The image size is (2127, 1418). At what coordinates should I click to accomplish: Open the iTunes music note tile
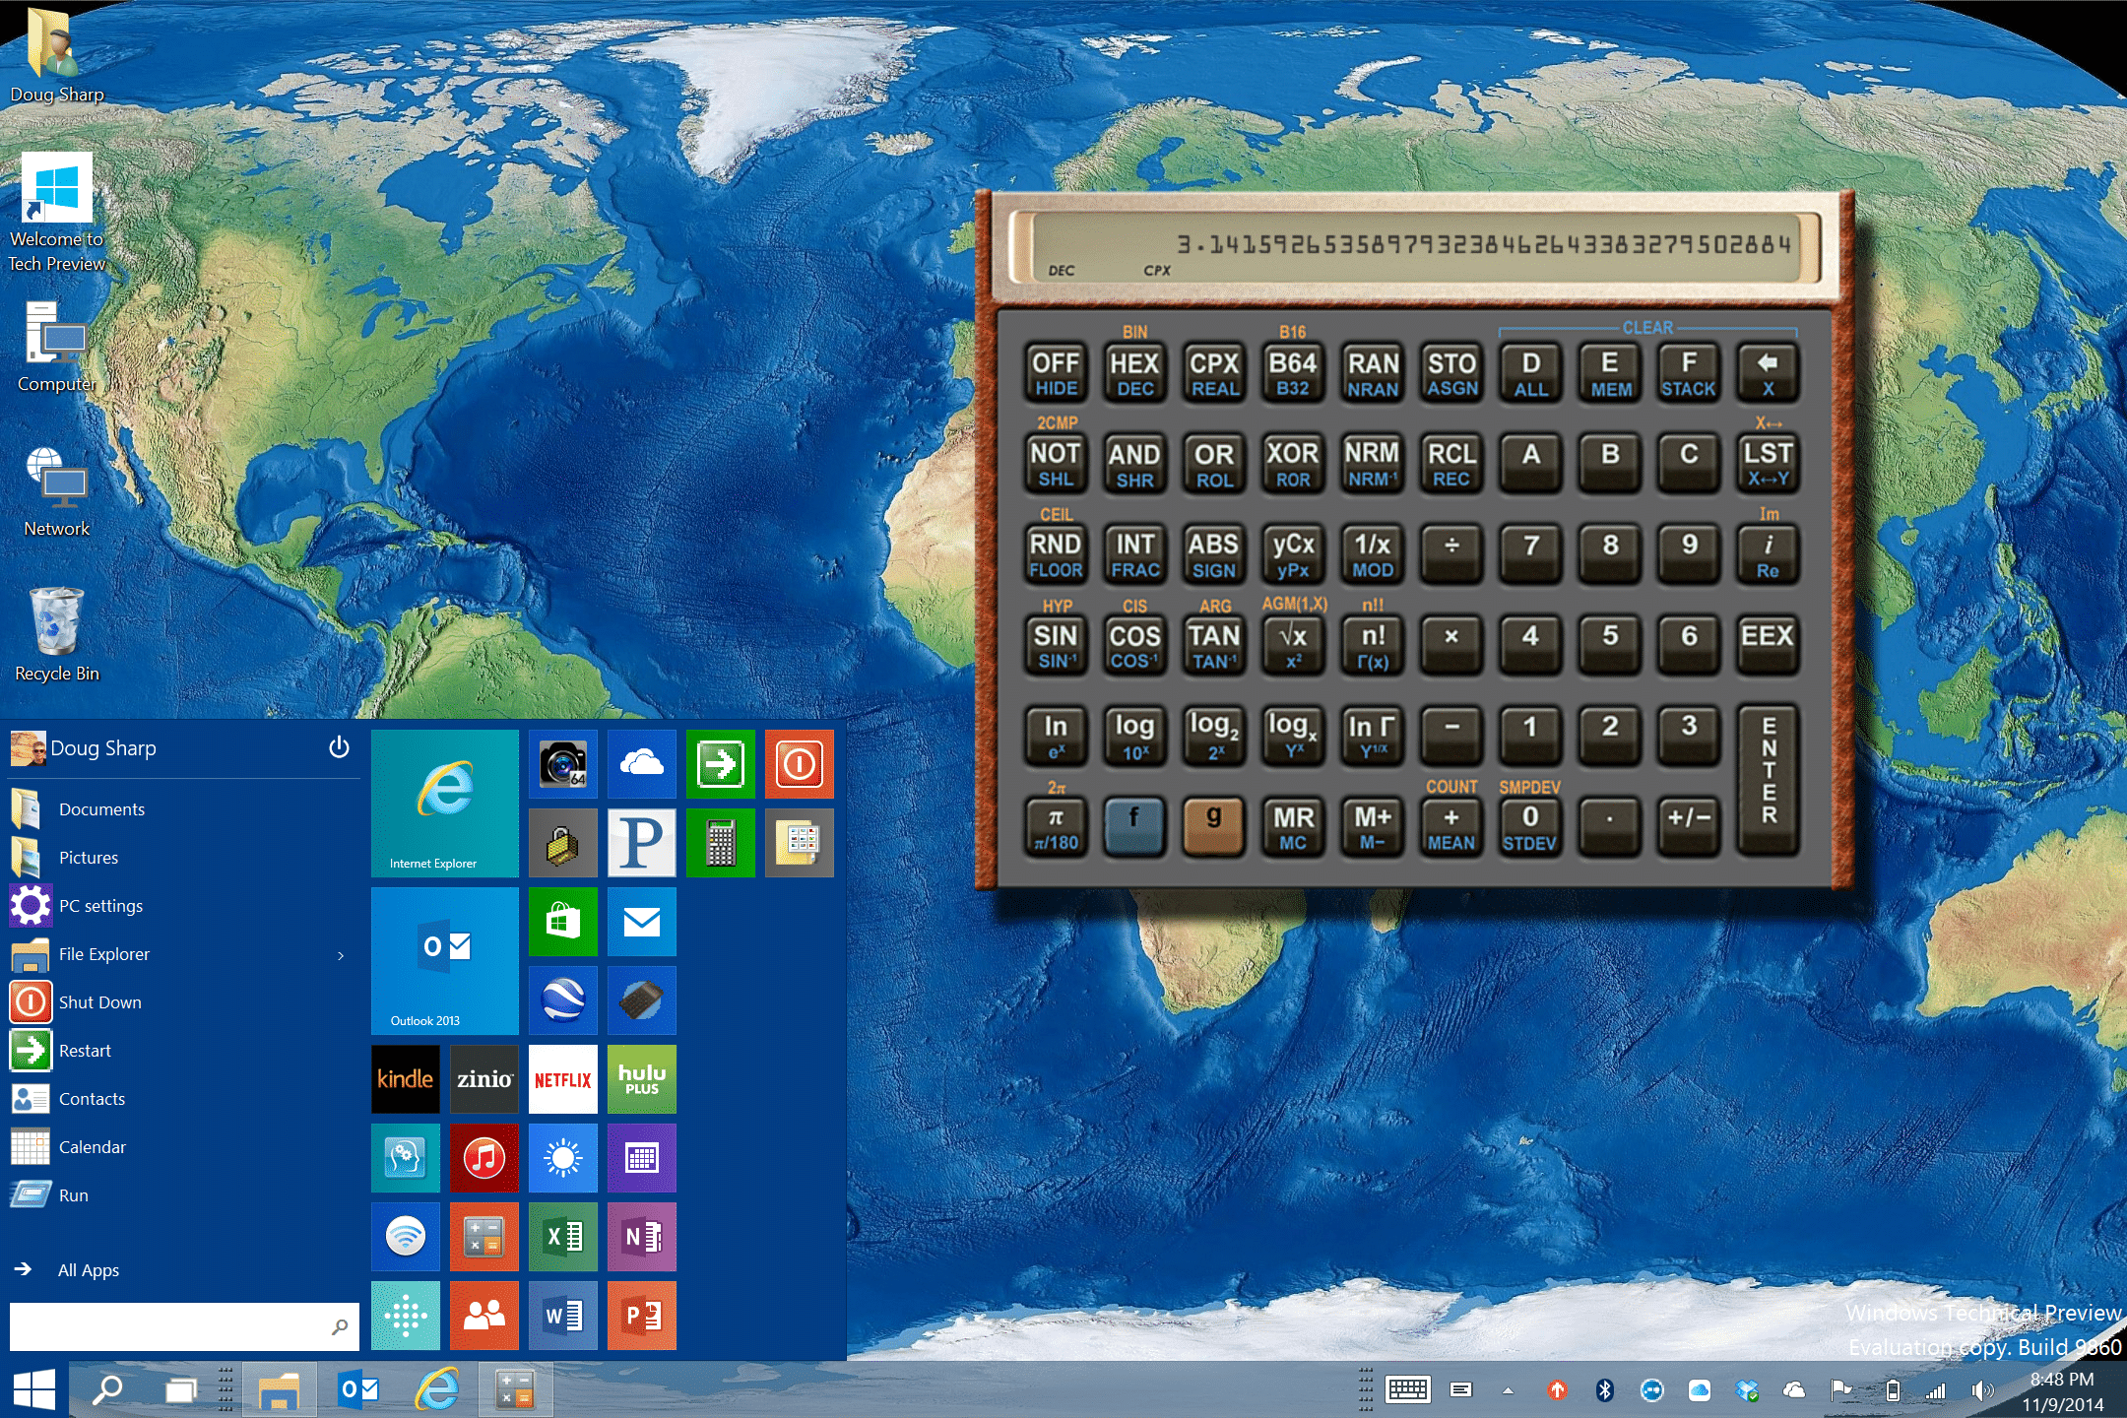coord(484,1158)
